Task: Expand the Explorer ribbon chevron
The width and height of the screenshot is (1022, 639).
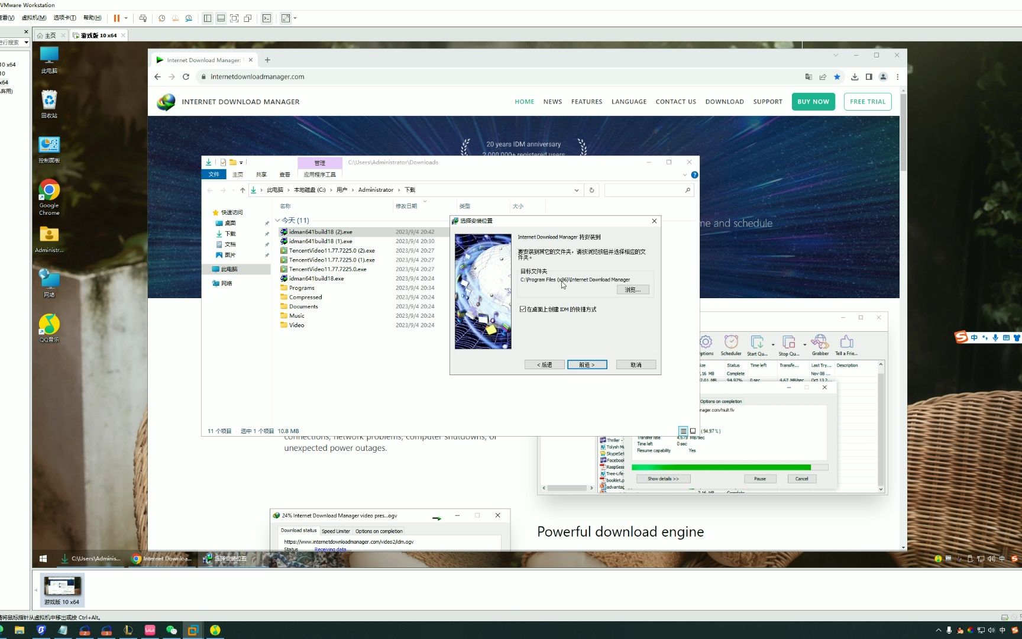Action: (685, 175)
